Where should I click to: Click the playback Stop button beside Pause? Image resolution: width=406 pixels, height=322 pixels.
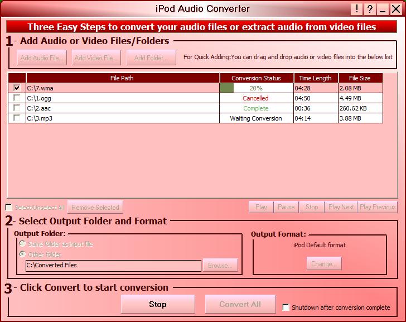(312, 207)
